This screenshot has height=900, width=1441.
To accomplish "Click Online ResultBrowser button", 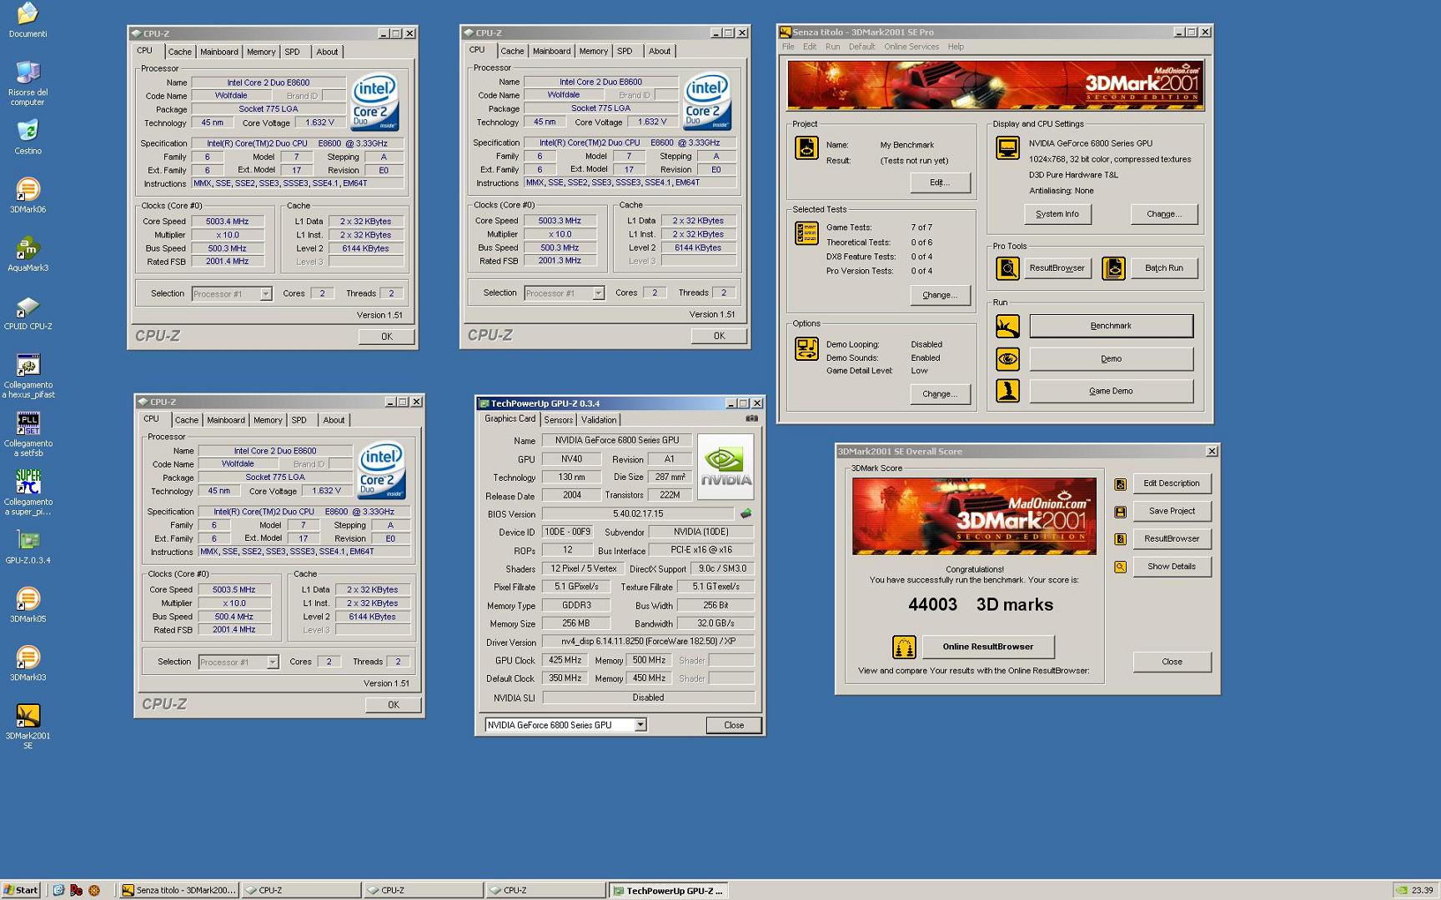I will tap(987, 647).
